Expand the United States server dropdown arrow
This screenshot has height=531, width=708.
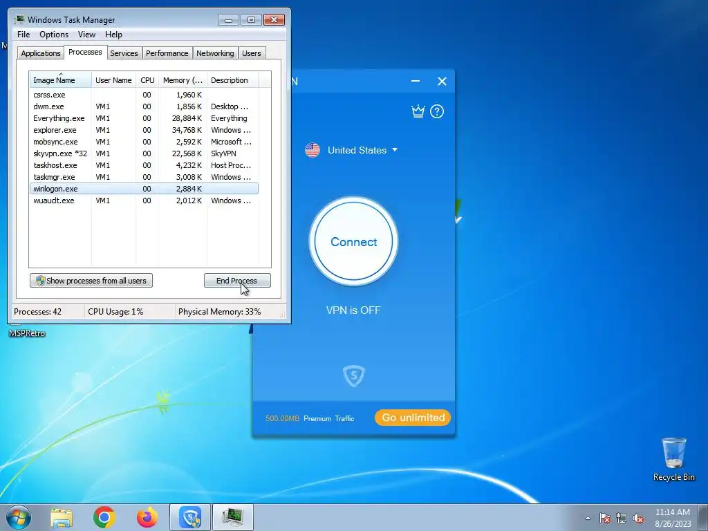click(394, 149)
